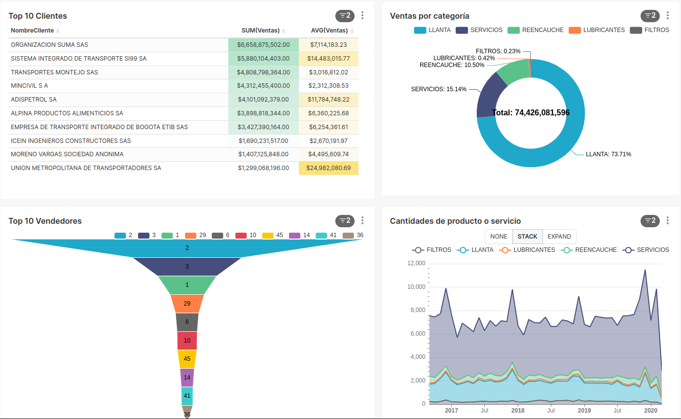Click purple funnel segment labeled 14

click(x=187, y=378)
